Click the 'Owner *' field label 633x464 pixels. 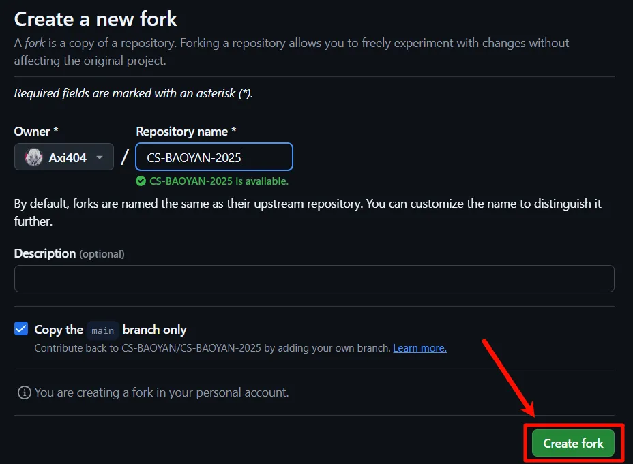(x=35, y=132)
